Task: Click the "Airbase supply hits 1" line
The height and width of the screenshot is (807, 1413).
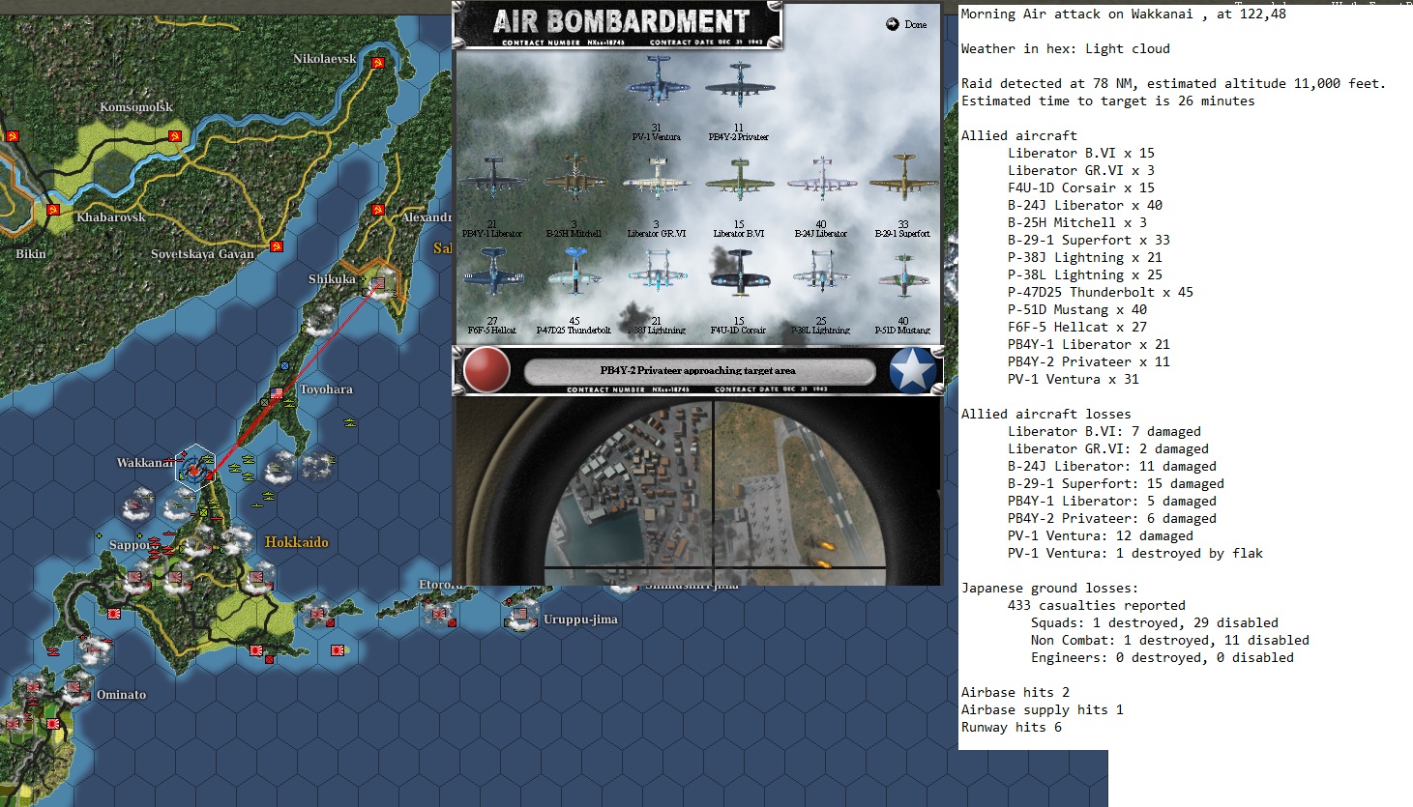Action: point(1043,710)
